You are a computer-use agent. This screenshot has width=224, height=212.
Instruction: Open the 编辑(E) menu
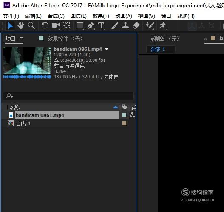[33, 16]
